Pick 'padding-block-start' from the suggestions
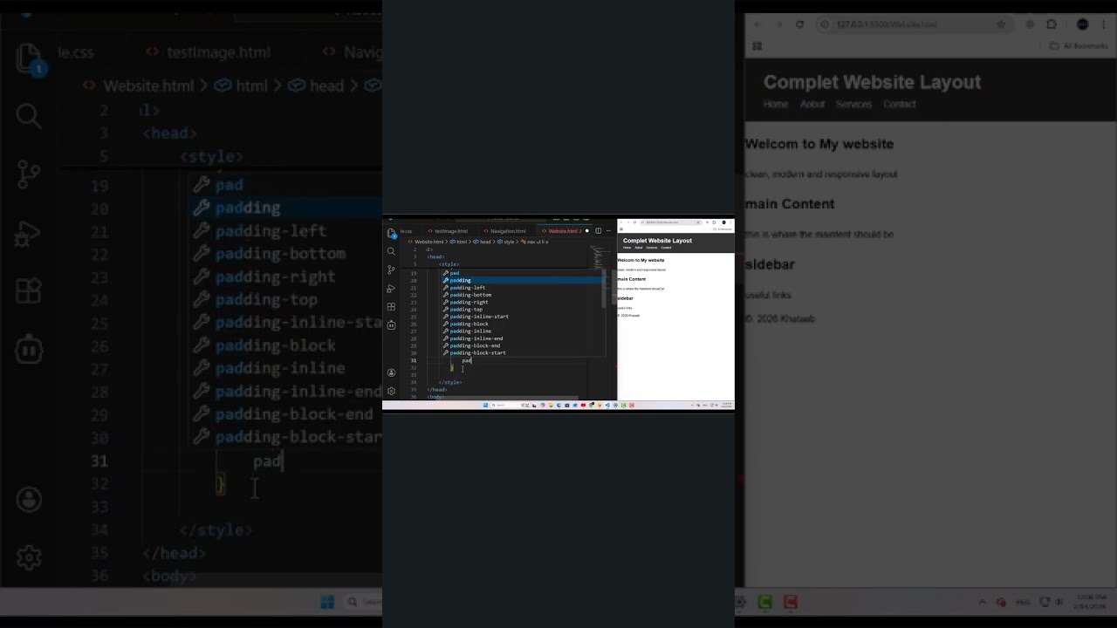The height and width of the screenshot is (628, 1117). click(521, 353)
